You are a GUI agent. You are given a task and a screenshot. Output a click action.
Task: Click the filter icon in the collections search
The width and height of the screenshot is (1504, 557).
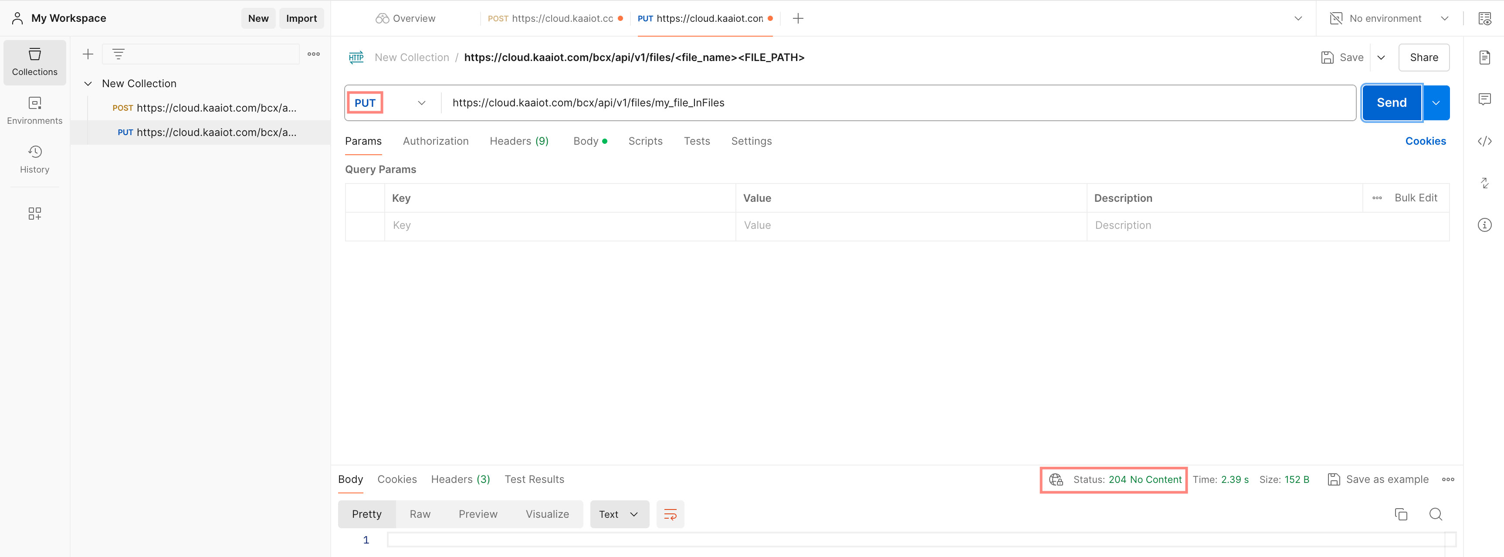pos(119,54)
